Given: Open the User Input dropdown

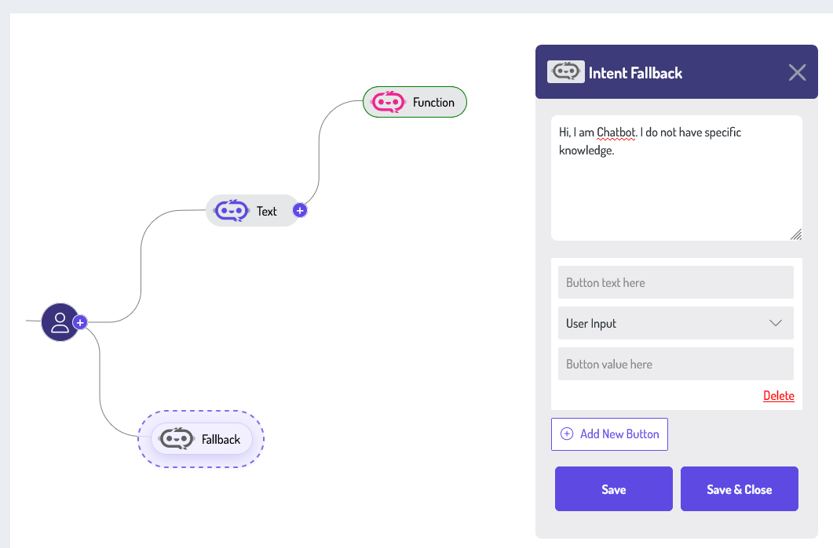Looking at the screenshot, I should coord(675,323).
